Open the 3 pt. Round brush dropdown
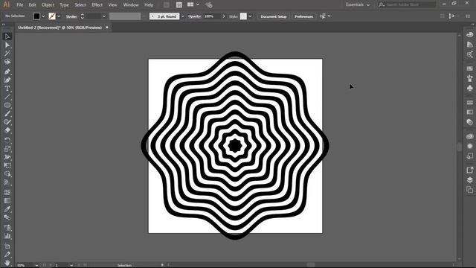This screenshot has height=268, width=476. [183, 16]
